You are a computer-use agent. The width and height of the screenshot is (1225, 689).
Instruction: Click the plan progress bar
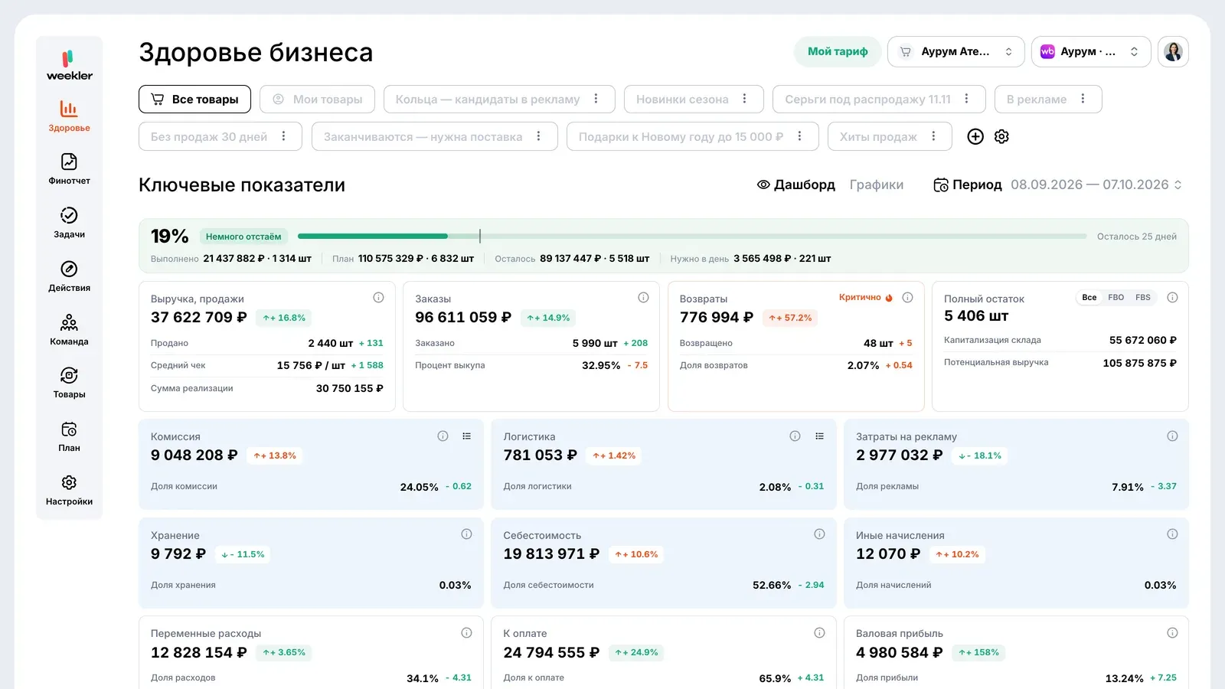[x=692, y=236]
